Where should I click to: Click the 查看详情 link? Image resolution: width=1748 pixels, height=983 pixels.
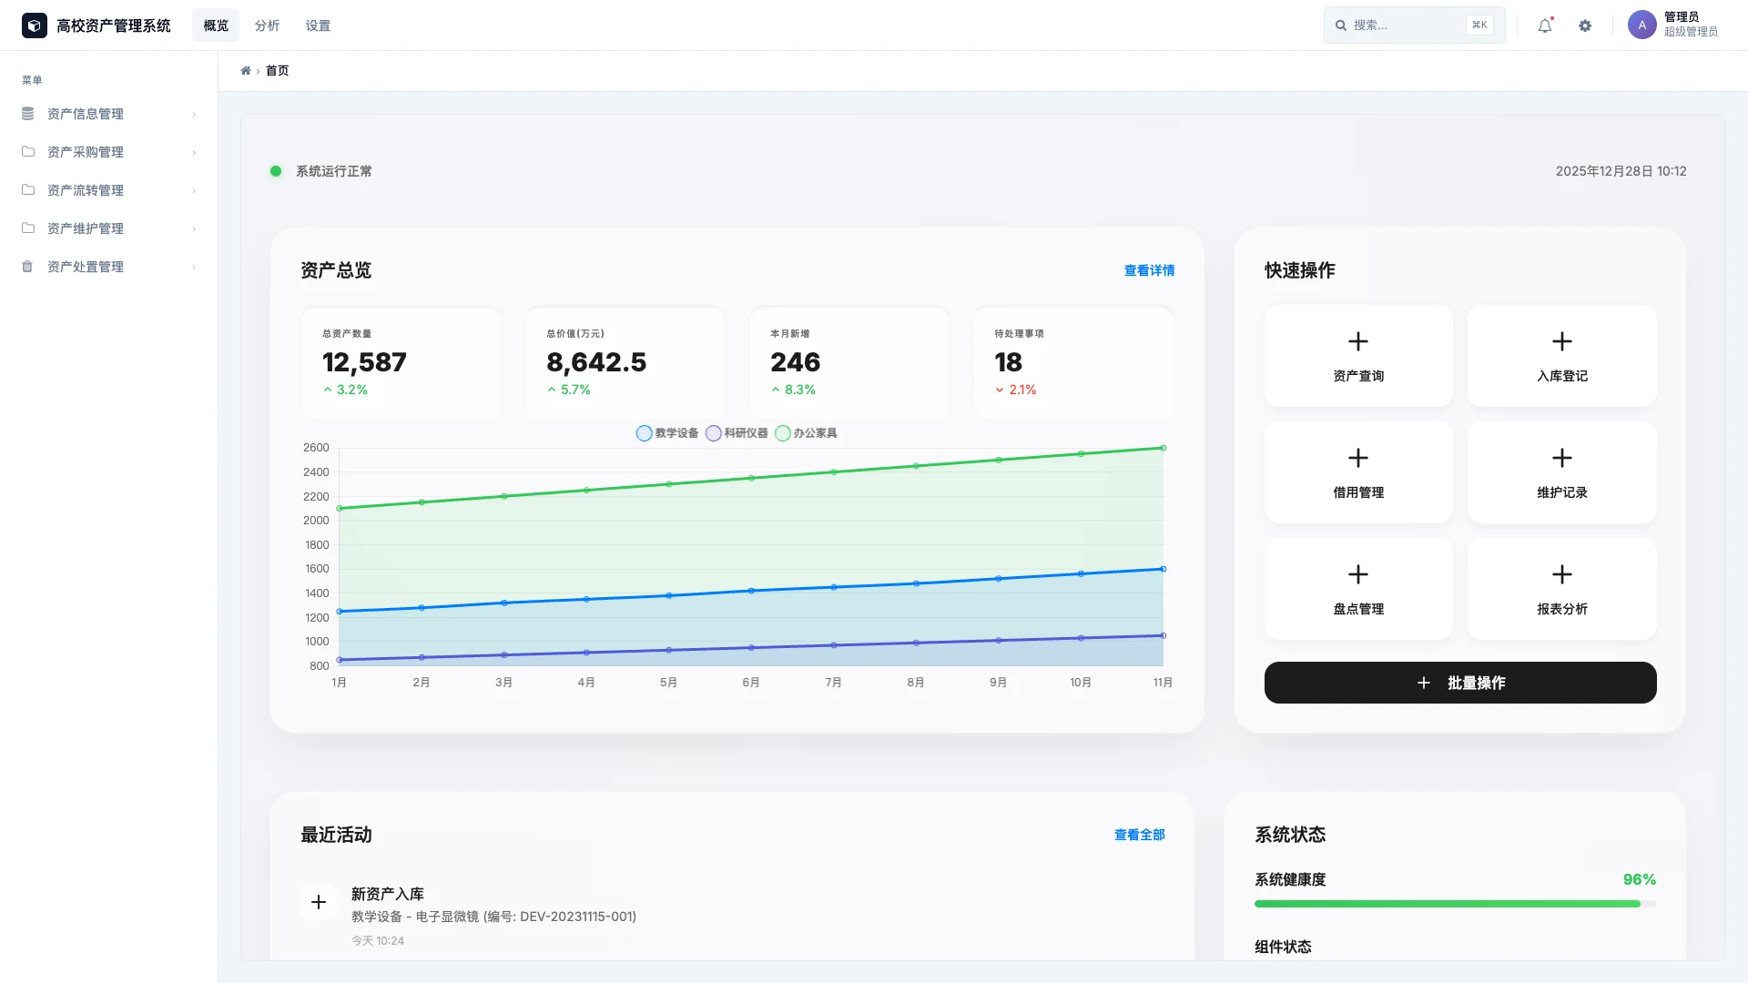(x=1149, y=270)
